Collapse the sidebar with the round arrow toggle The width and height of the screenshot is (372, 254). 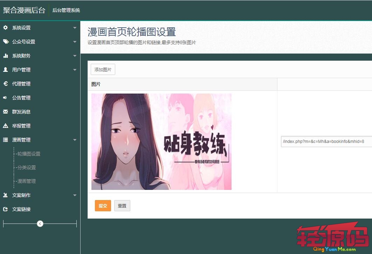[40, 224]
